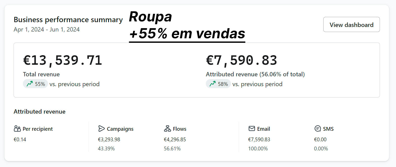Click the Email envelope icon
The width and height of the screenshot is (396, 167).
[252, 129]
